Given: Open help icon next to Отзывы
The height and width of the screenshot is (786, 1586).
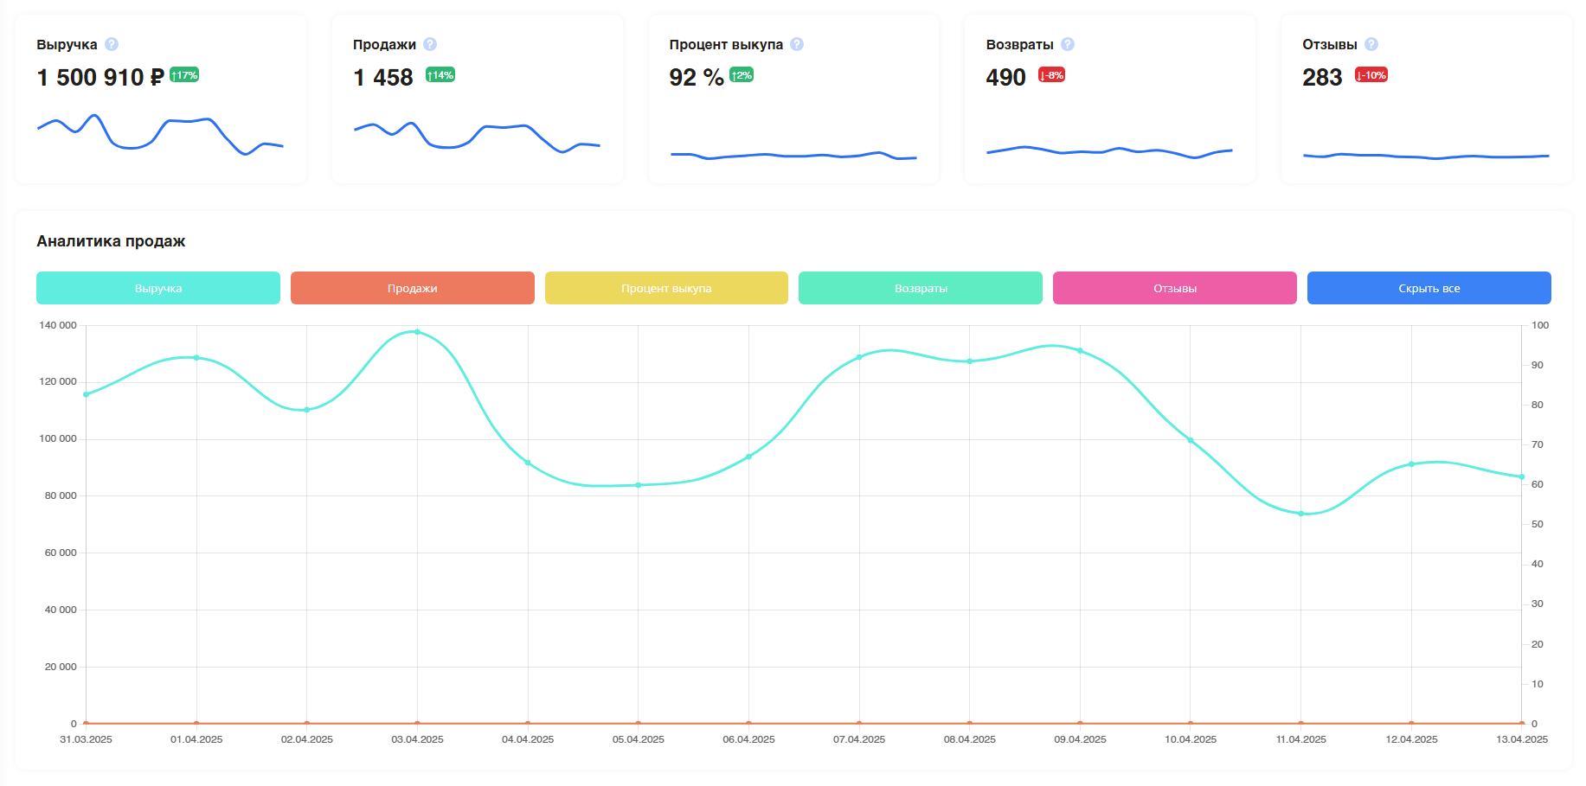Looking at the screenshot, I should tap(1371, 44).
